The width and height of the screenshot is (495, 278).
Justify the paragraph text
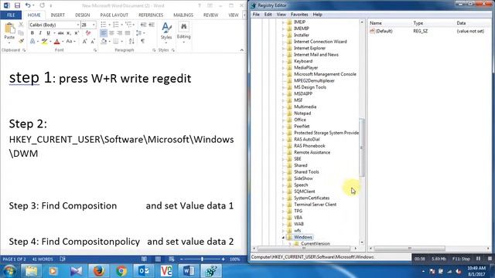coord(128,32)
